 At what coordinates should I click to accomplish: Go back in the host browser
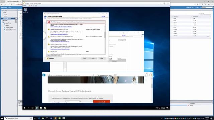[x=2, y=4]
